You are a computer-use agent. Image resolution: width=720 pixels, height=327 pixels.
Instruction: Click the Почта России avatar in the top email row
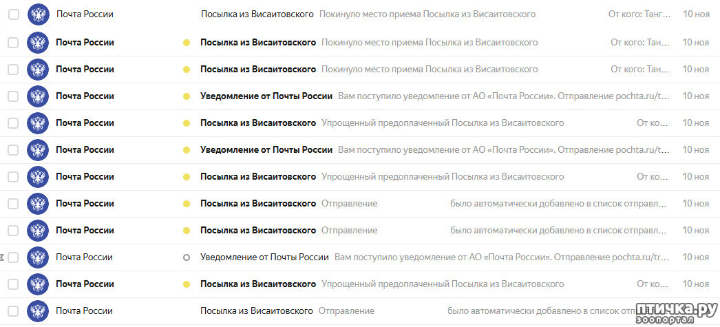(x=37, y=14)
